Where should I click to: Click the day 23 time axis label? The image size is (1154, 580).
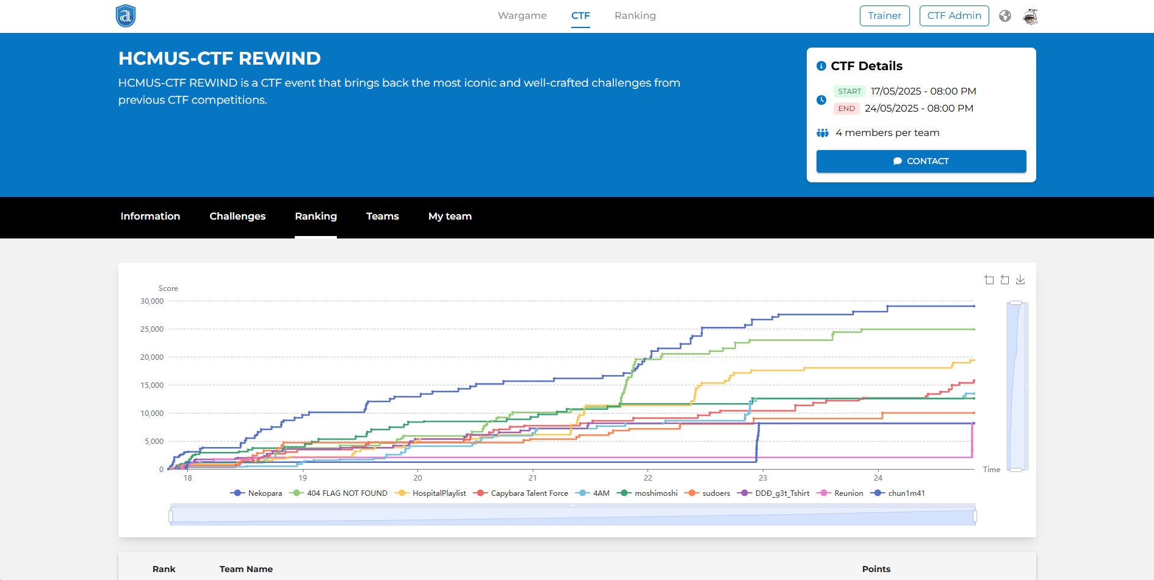click(x=763, y=478)
